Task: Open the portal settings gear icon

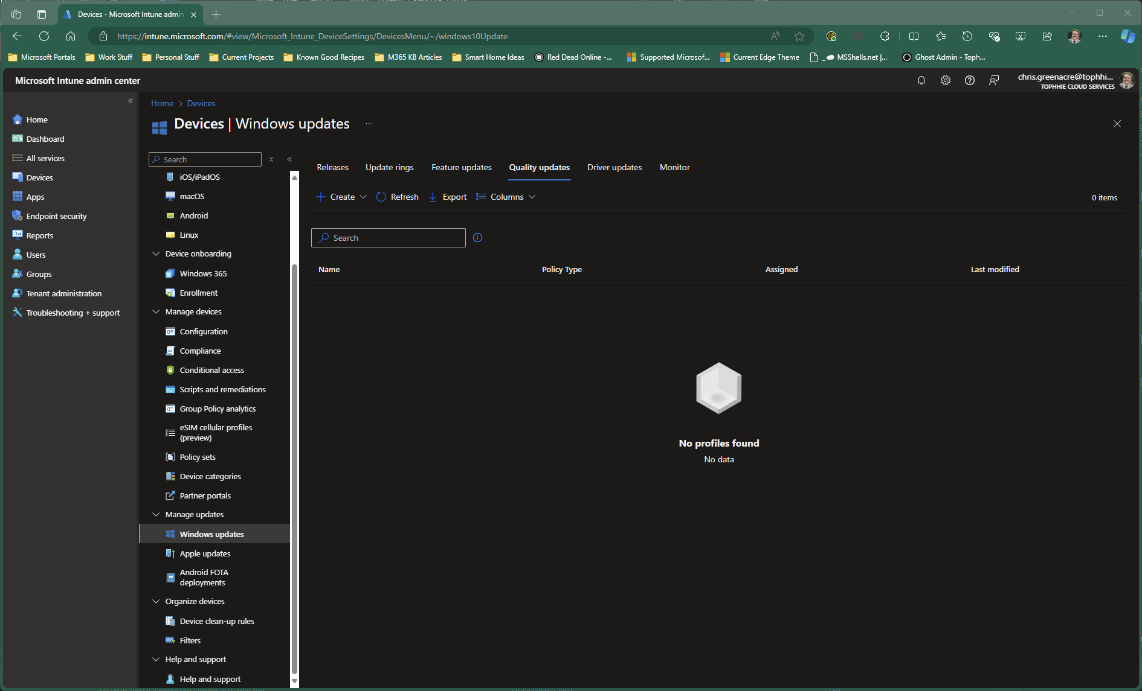Action: pyautogui.click(x=946, y=80)
